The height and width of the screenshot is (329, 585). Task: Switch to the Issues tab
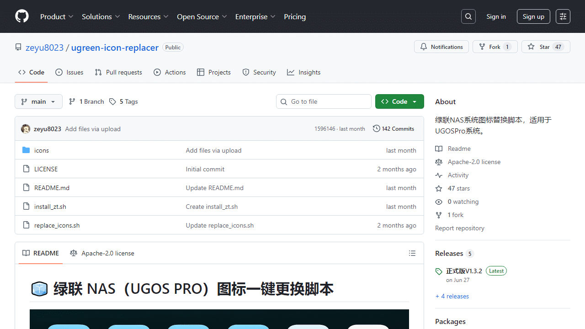(69, 72)
